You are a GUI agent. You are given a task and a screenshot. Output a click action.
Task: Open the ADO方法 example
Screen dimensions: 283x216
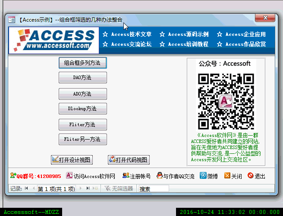point(83,94)
